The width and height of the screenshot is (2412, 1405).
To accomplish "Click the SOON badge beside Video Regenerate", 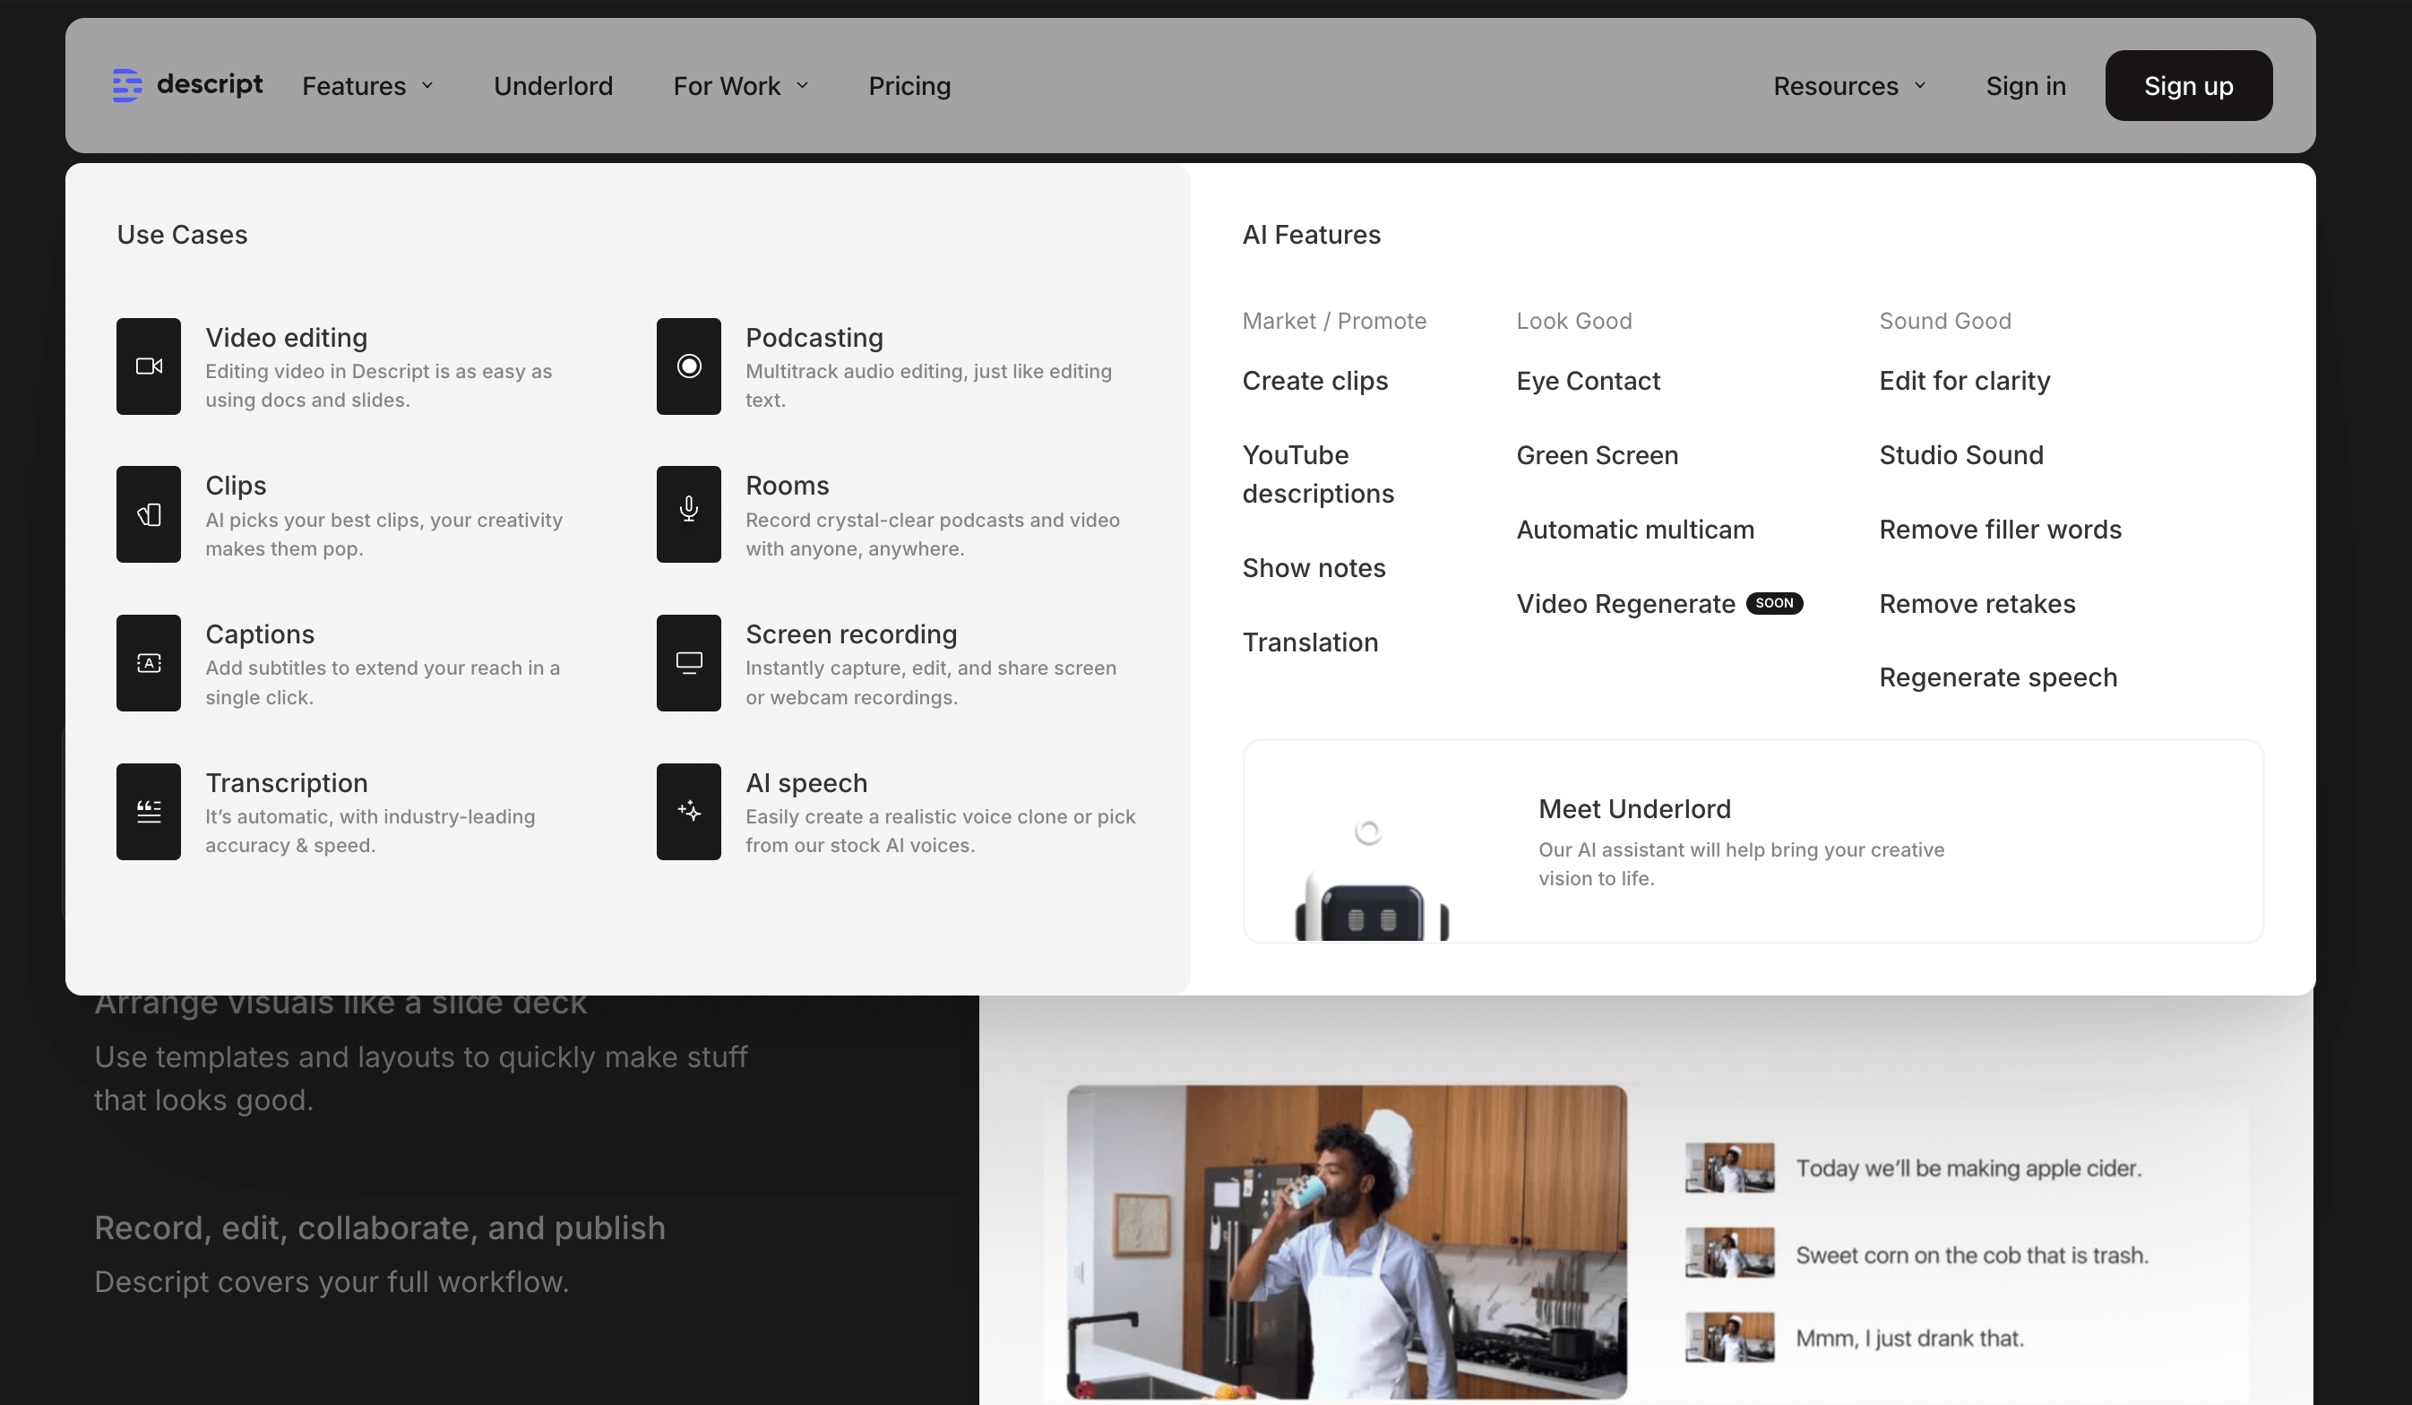I will (1773, 603).
